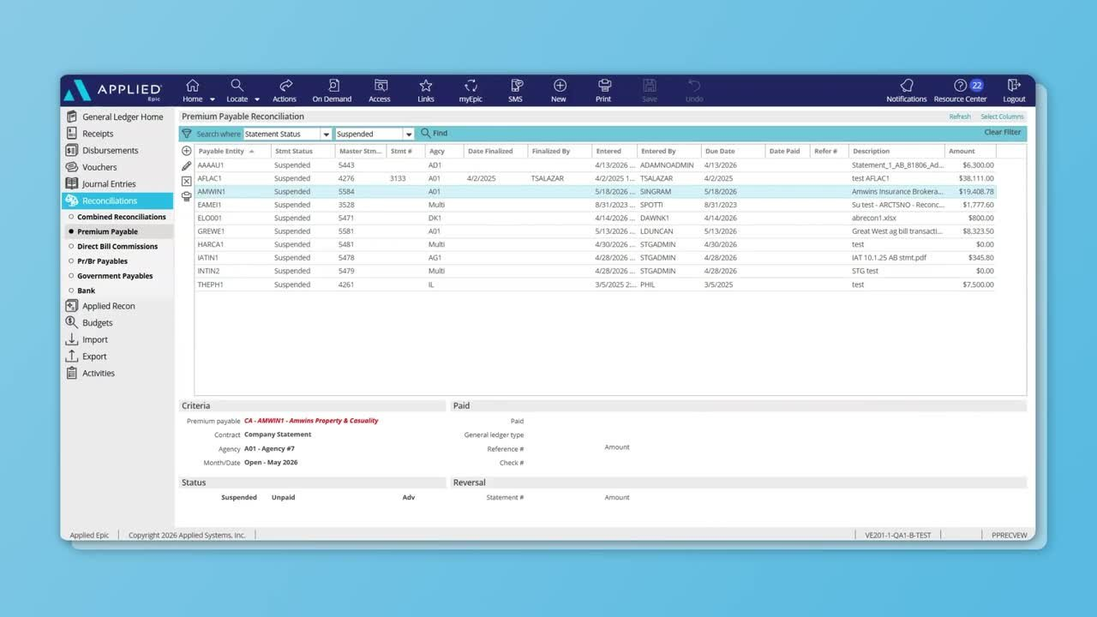
Task: Expand the Locate dropdown arrow
Action: click(257, 99)
